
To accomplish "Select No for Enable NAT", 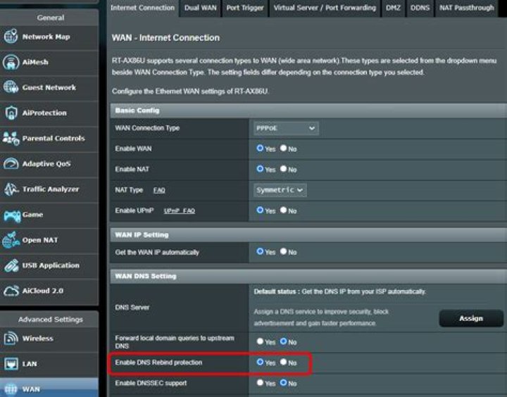I will 283,169.
